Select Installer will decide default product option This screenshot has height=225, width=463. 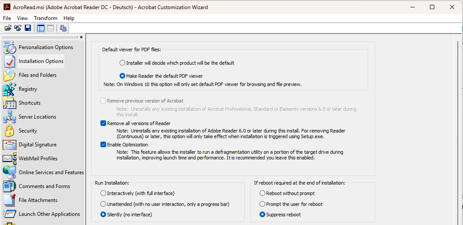click(123, 63)
